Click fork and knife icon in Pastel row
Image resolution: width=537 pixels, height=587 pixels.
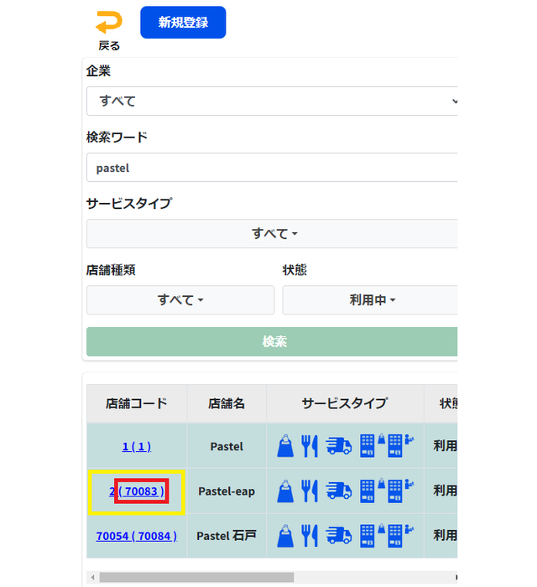click(310, 447)
